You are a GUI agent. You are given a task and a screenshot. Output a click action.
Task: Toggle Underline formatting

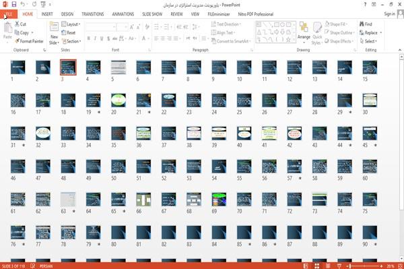tap(102, 38)
